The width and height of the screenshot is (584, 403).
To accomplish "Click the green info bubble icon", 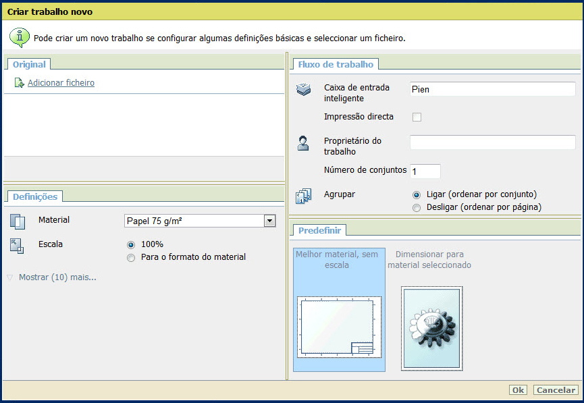I will (19, 37).
